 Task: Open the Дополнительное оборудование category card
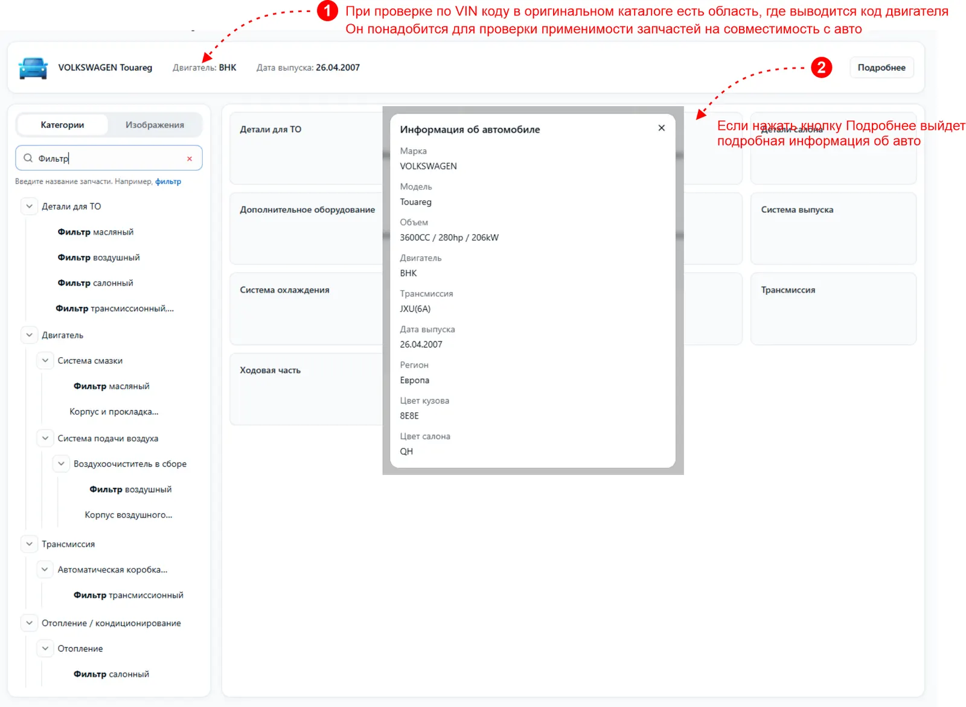[x=306, y=228]
